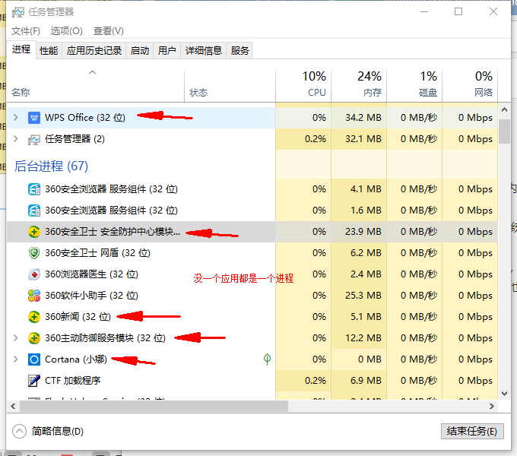Open the 选项(O) menu
The image size is (517, 456).
67,31
